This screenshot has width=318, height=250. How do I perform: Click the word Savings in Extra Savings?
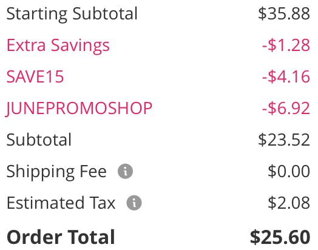[x=80, y=46]
